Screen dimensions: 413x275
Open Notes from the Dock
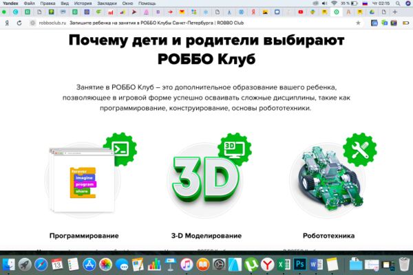pos(332,264)
